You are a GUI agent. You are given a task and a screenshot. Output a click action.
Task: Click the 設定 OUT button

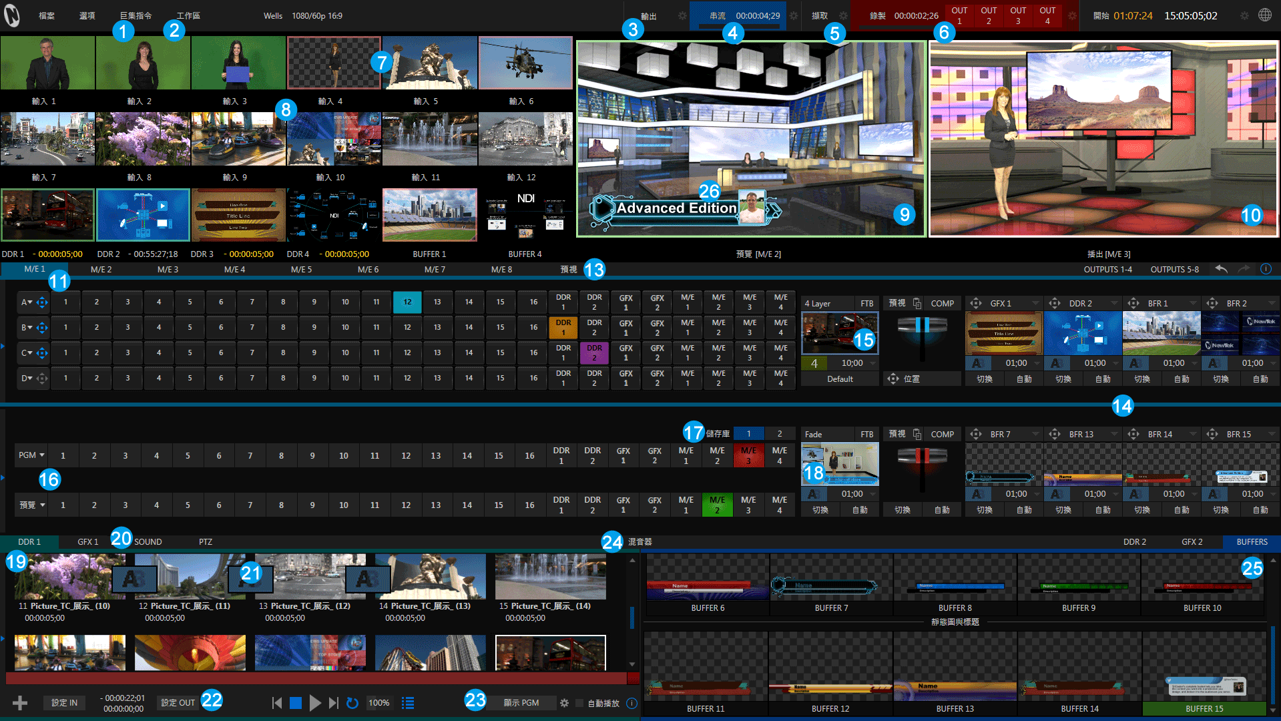pos(178,702)
